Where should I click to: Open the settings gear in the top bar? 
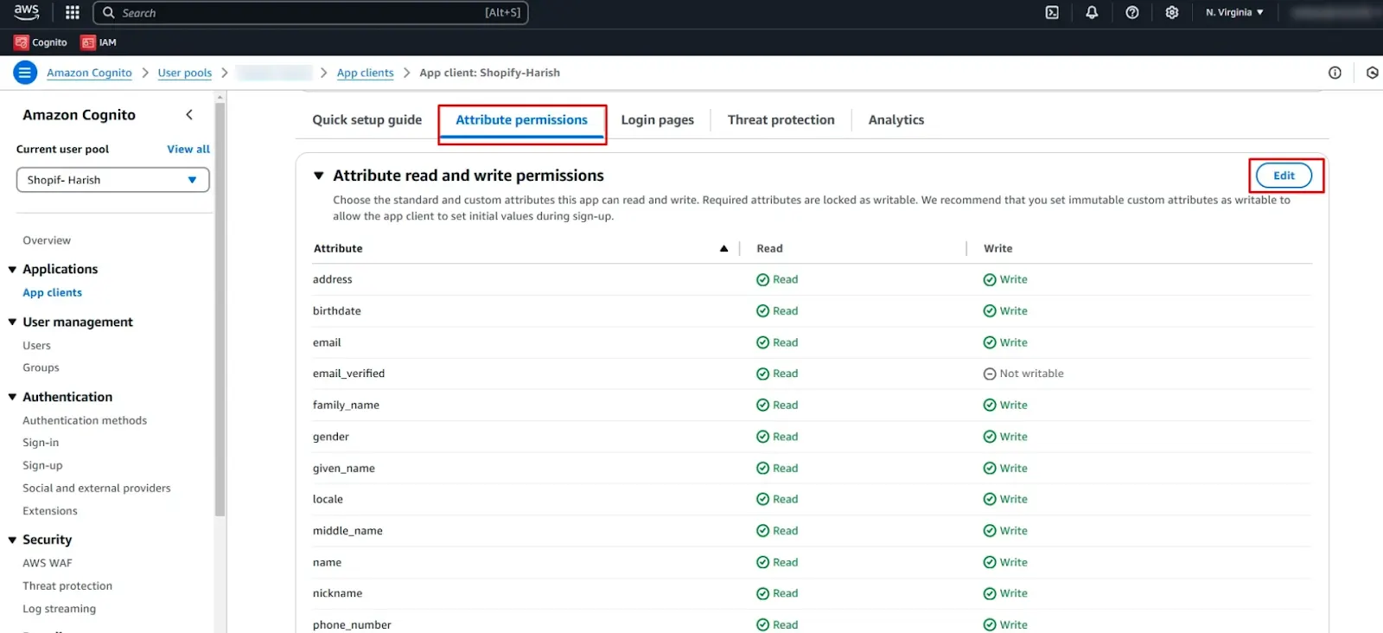(x=1171, y=12)
